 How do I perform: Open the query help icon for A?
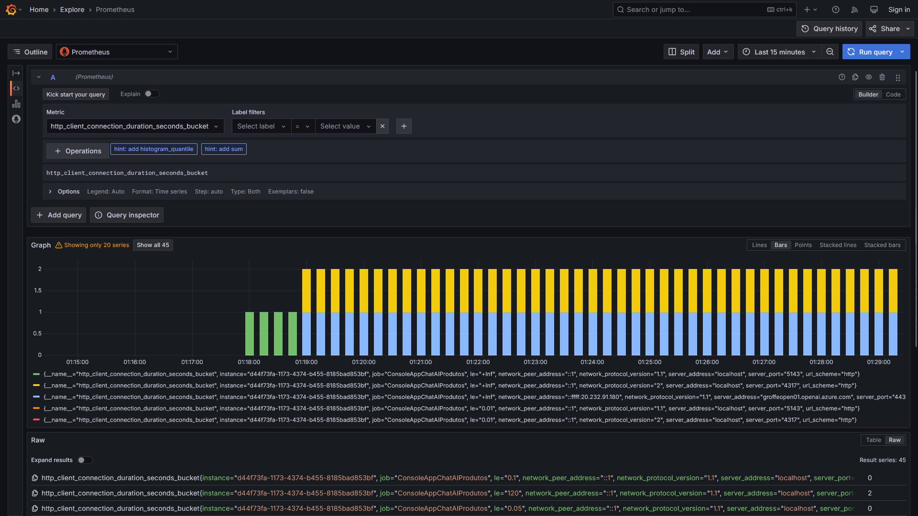842,77
